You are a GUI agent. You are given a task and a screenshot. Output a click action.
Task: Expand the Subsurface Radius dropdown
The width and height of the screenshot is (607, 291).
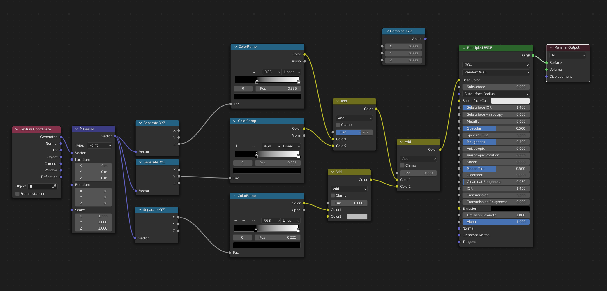click(496, 94)
